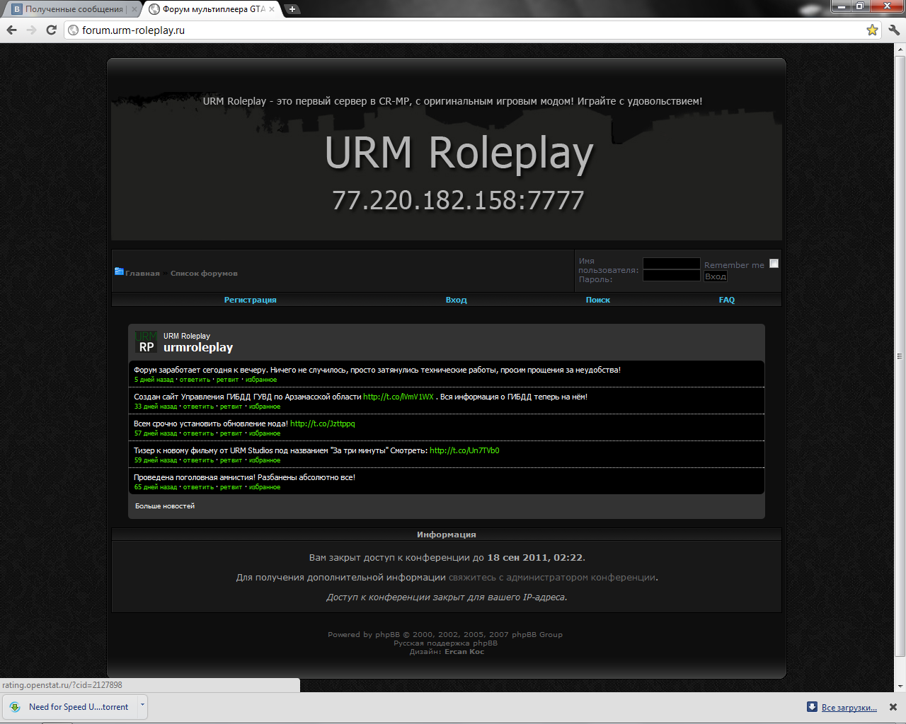Click 'ретвит' under the 33 дней tweet

click(231, 407)
